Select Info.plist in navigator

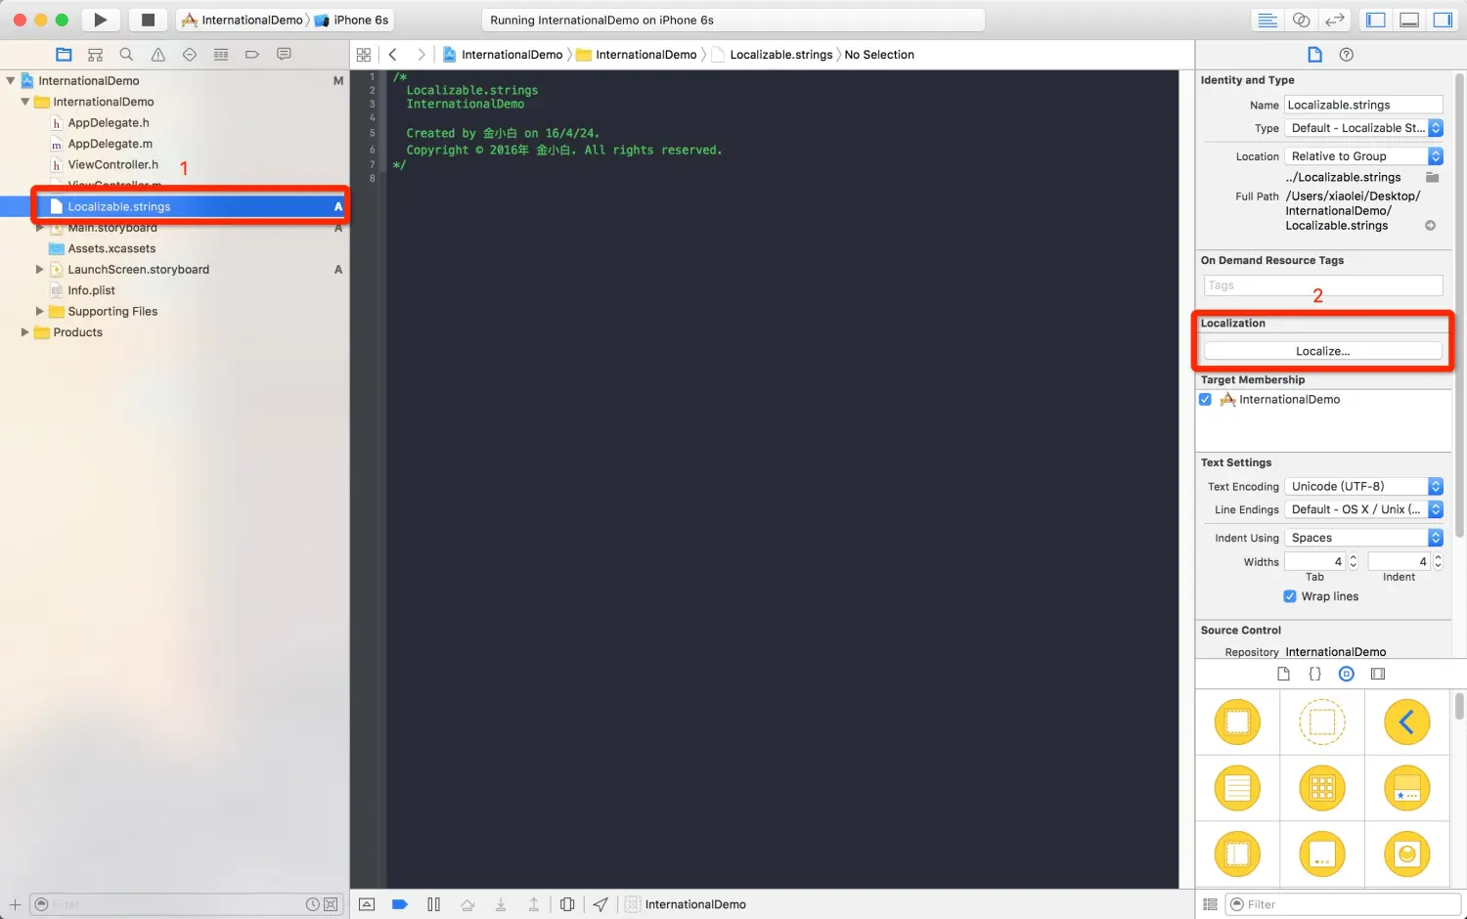click(x=91, y=290)
